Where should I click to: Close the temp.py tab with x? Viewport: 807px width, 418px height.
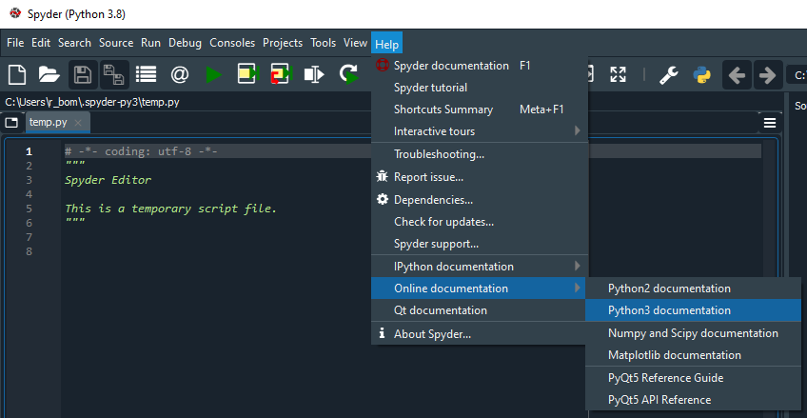point(78,123)
